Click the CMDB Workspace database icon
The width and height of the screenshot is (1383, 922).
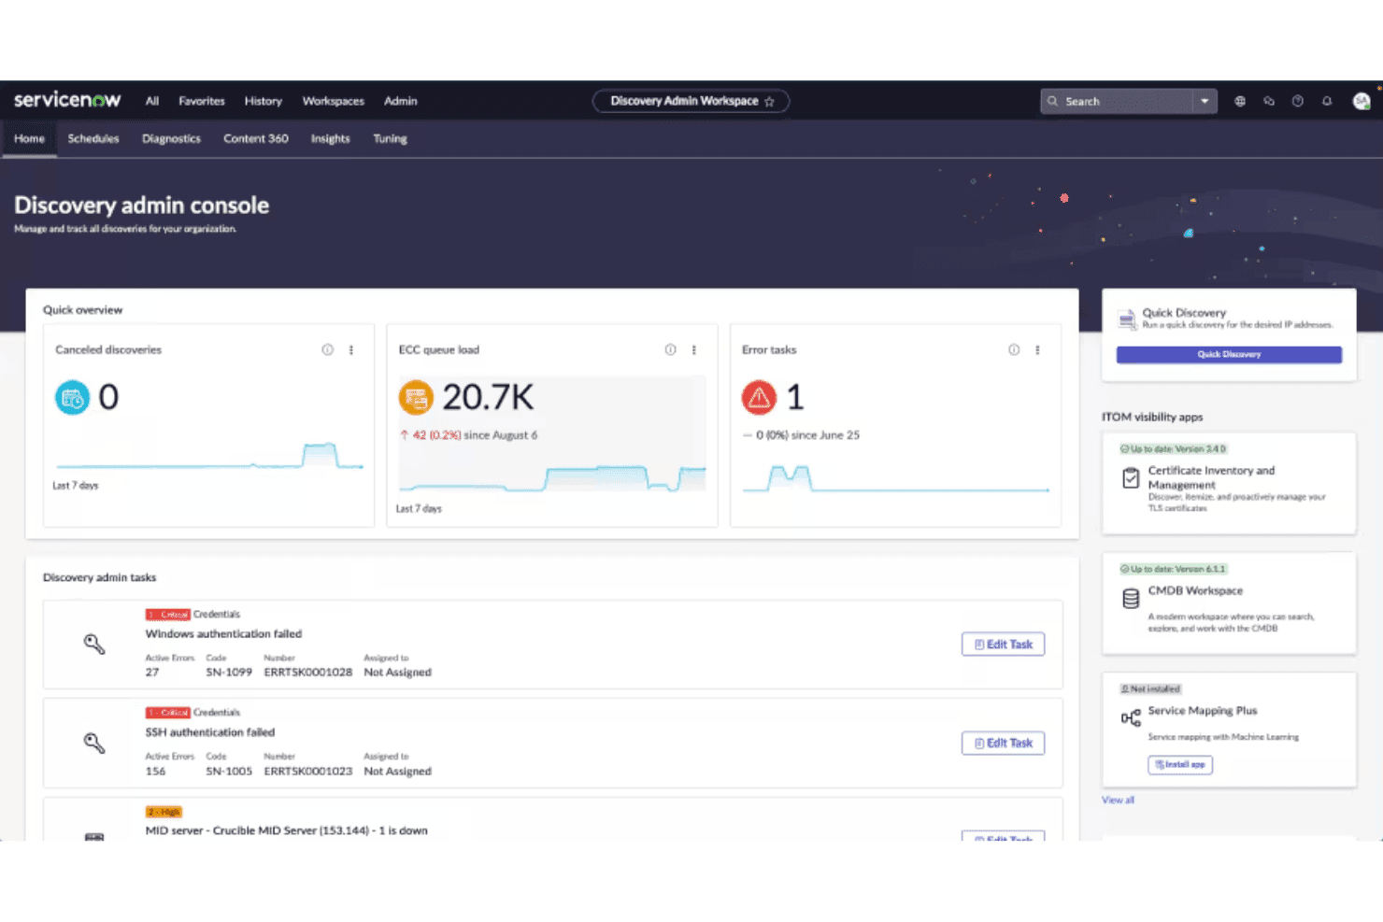click(x=1131, y=598)
